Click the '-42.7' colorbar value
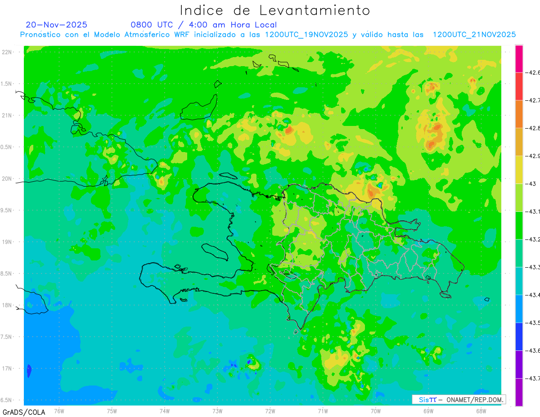This screenshot has height=417, width=540. [533, 100]
